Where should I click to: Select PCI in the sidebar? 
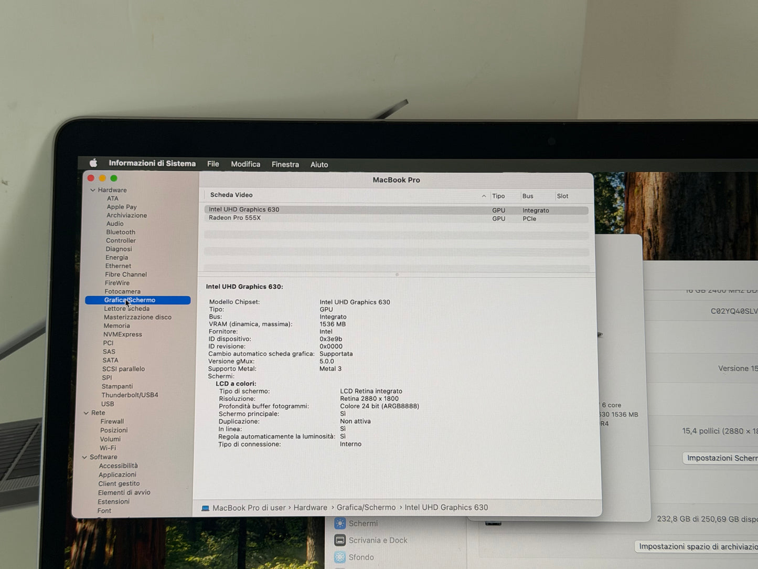(x=108, y=343)
